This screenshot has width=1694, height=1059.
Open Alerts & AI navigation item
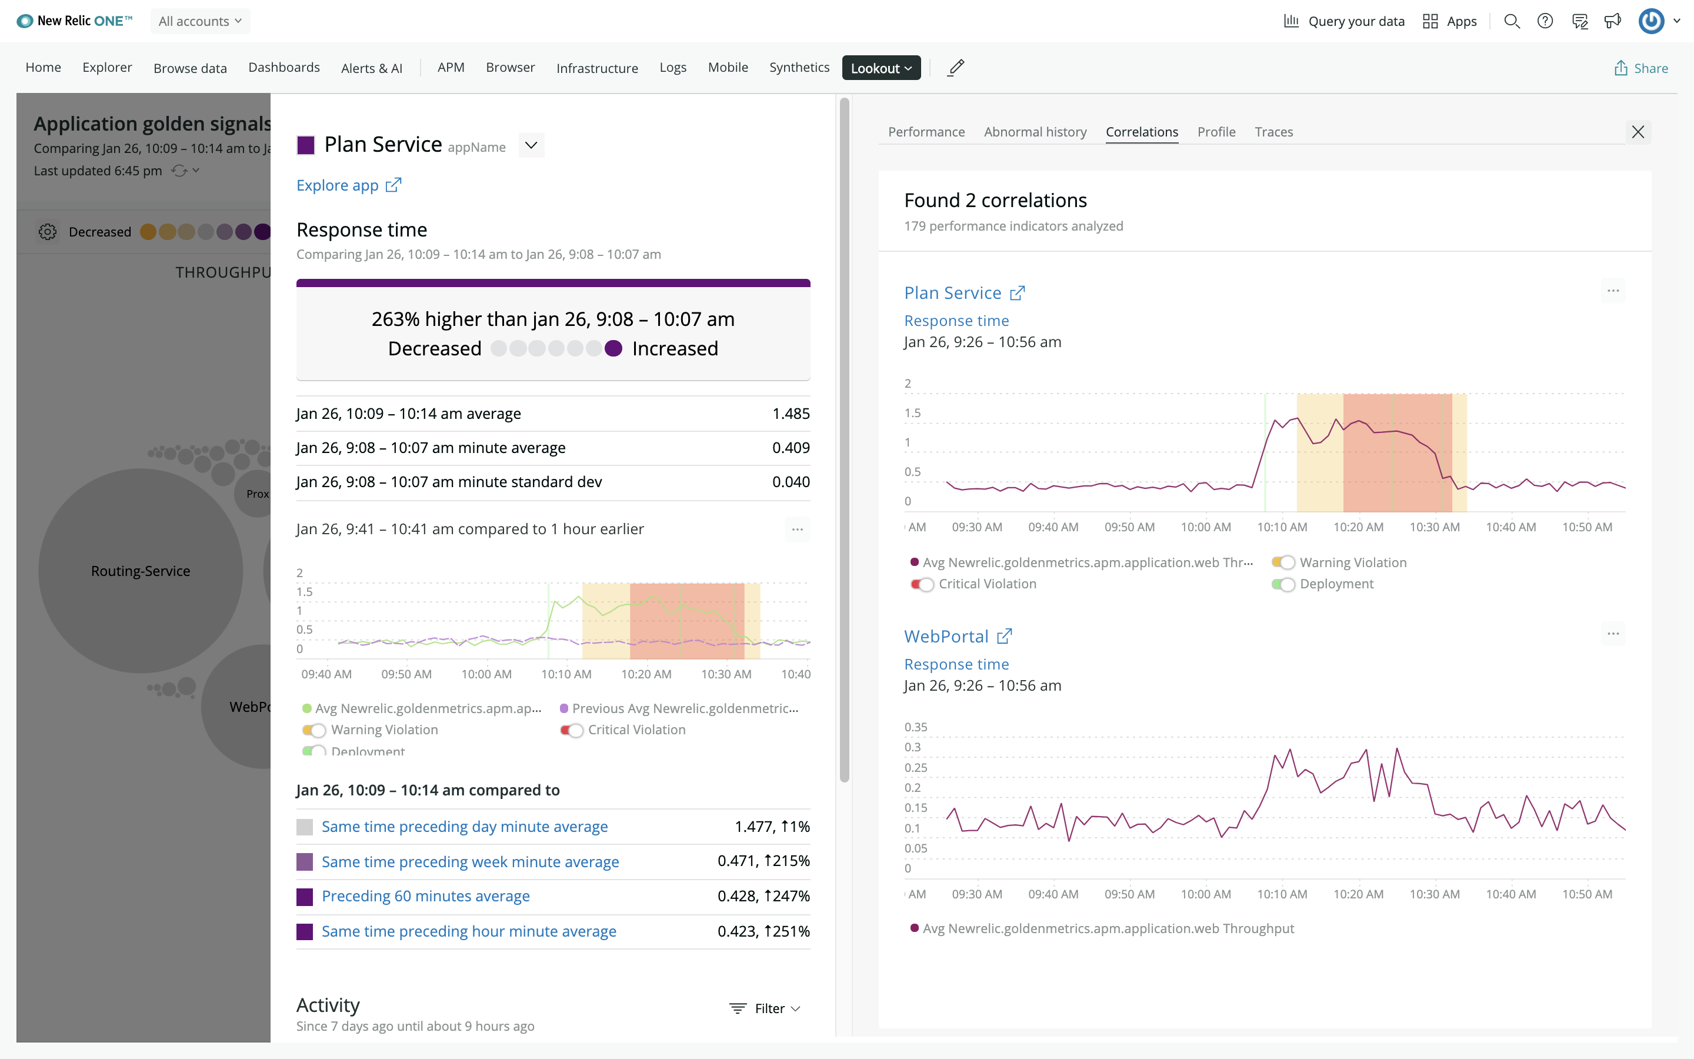372,68
